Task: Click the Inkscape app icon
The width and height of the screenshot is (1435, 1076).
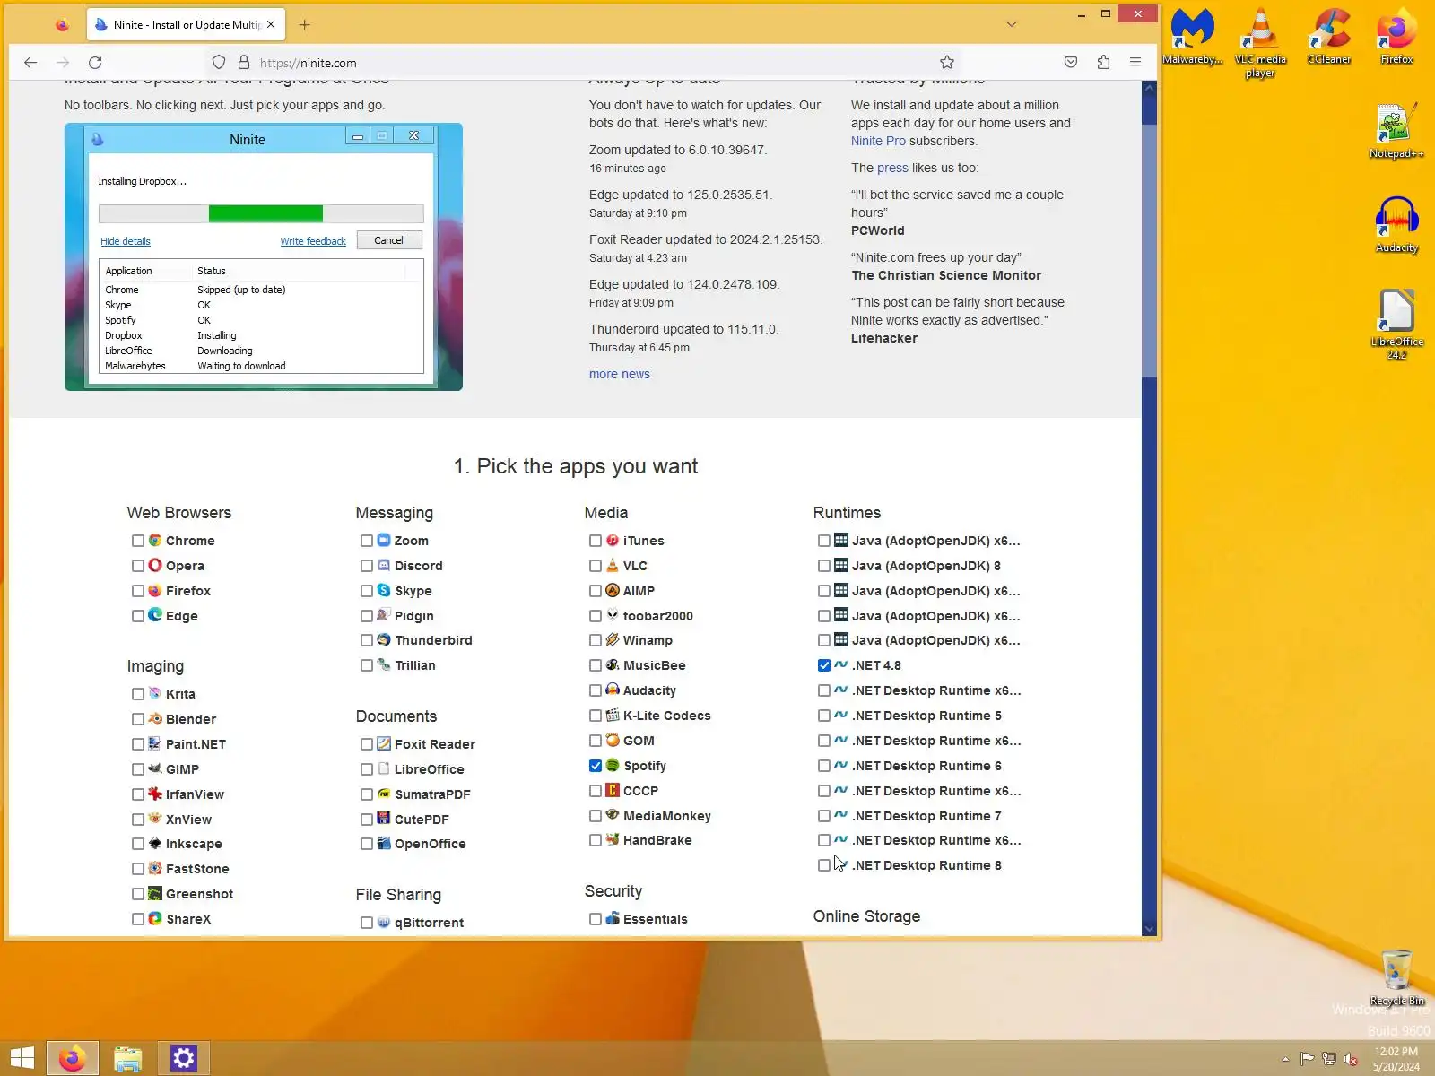Action: point(155,844)
